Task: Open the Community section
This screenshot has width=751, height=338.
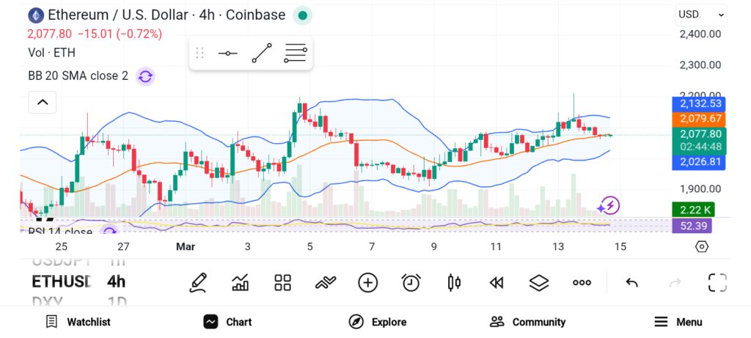Action: click(527, 322)
